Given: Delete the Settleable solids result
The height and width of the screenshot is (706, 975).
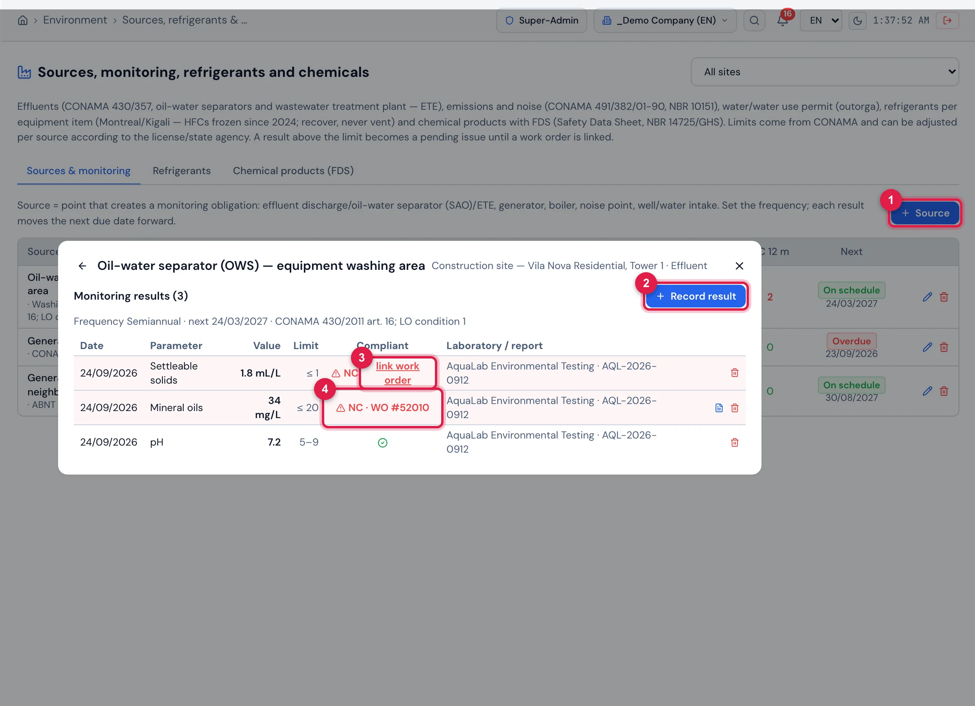Looking at the screenshot, I should (x=734, y=373).
